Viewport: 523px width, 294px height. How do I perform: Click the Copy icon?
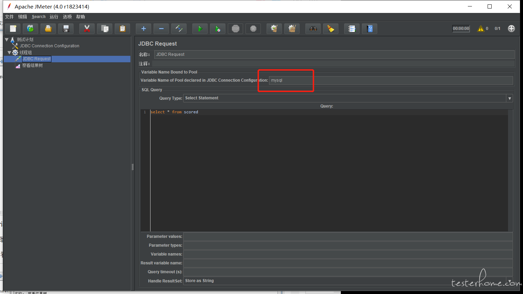click(x=105, y=29)
